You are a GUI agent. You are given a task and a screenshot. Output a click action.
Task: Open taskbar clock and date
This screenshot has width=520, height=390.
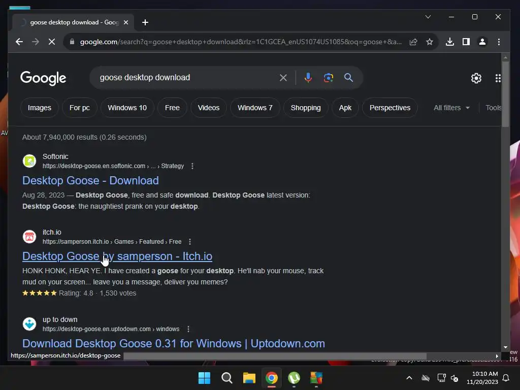coord(482,378)
